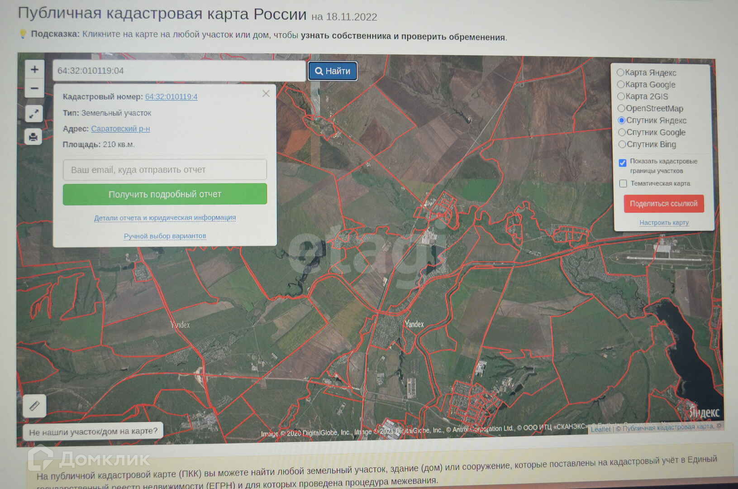Click Не нашли участок/дом на карте? button
Image resolution: width=738 pixels, height=489 pixels.
click(x=93, y=431)
